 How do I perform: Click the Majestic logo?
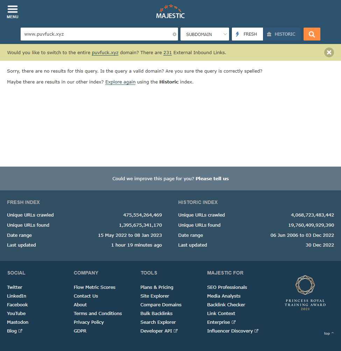coord(170,12)
